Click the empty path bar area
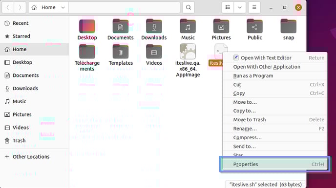This screenshot has width=336, height=188. click(124, 7)
